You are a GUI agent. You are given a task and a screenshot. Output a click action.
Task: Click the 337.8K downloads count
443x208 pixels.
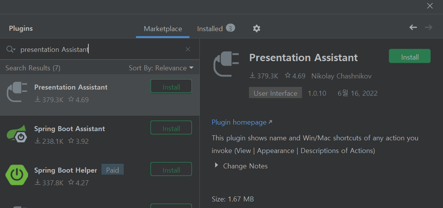49,183
